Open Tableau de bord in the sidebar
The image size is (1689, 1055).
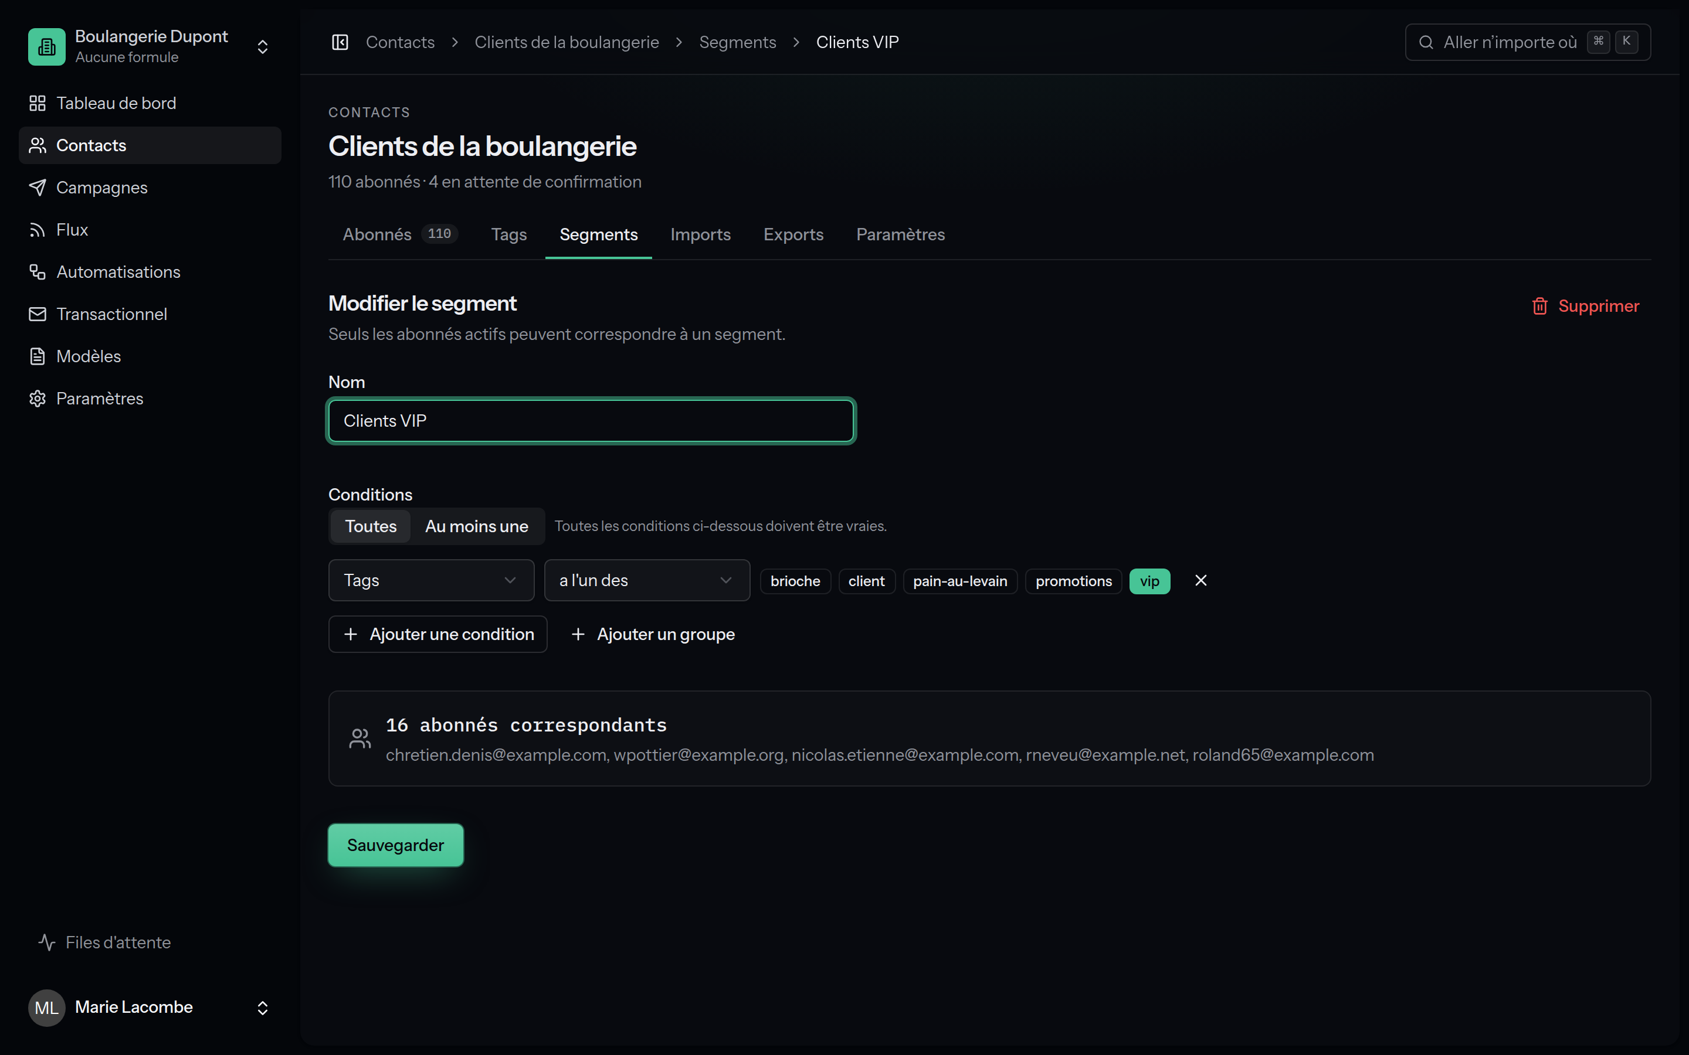pyautogui.click(x=150, y=103)
